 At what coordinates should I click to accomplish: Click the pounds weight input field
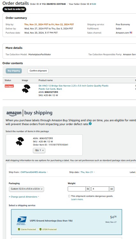point(77,189)
